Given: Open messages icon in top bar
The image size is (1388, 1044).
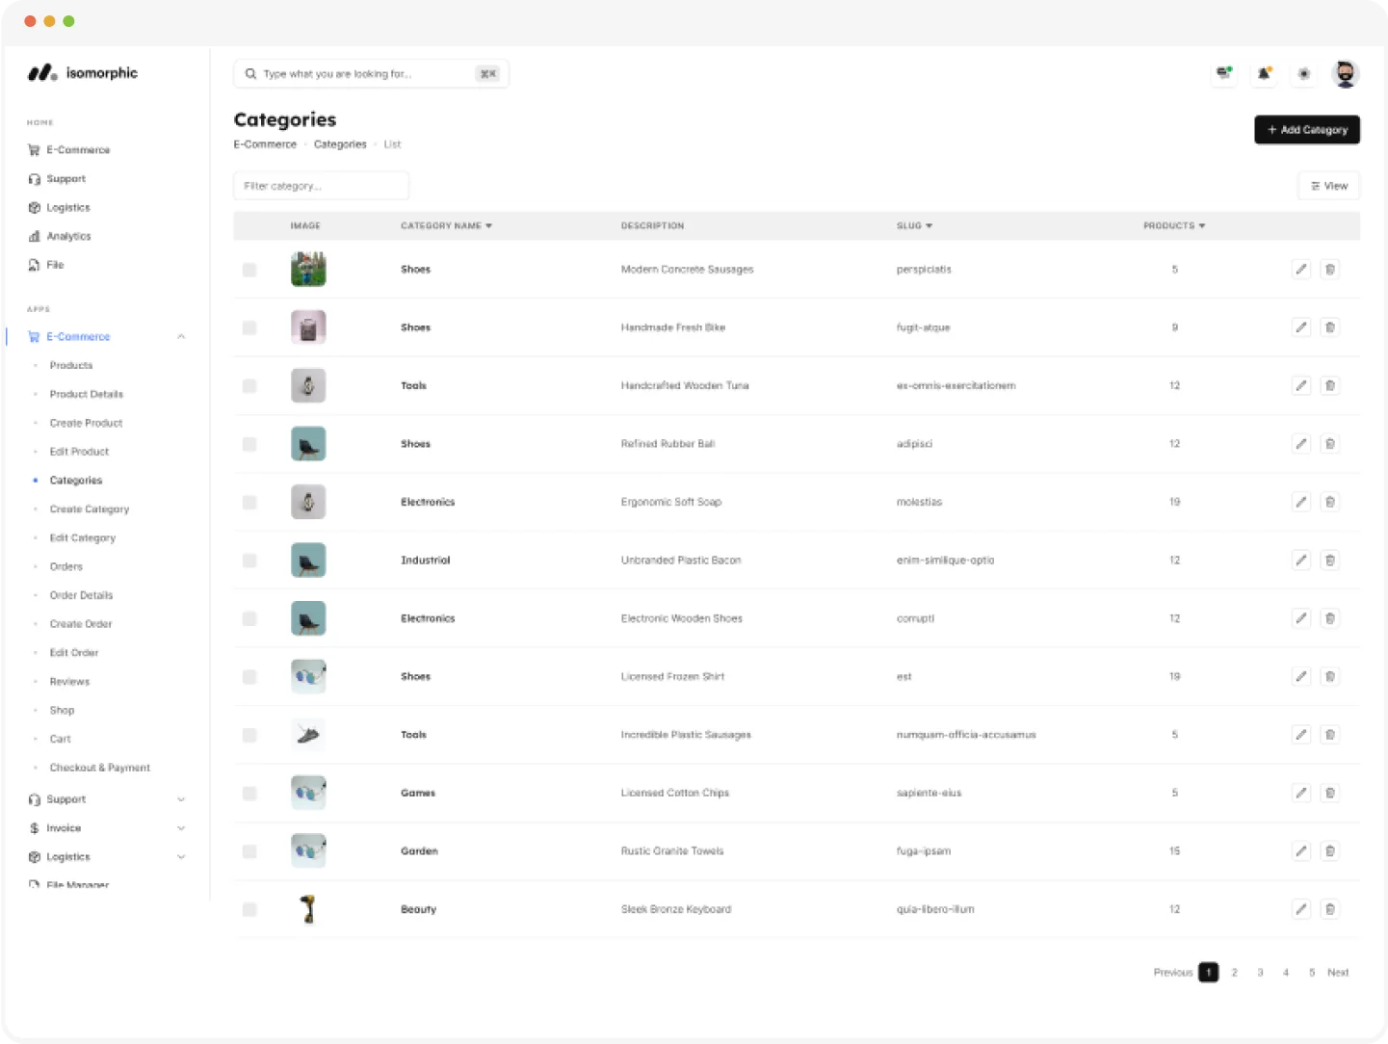Looking at the screenshot, I should click(1223, 73).
